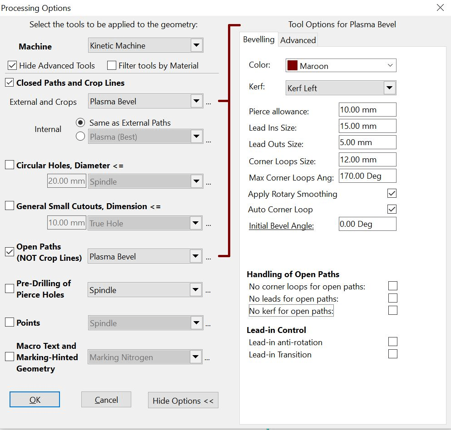Image resolution: width=451 pixels, height=430 pixels.
Task: Click the OK button
Action: [34, 399]
